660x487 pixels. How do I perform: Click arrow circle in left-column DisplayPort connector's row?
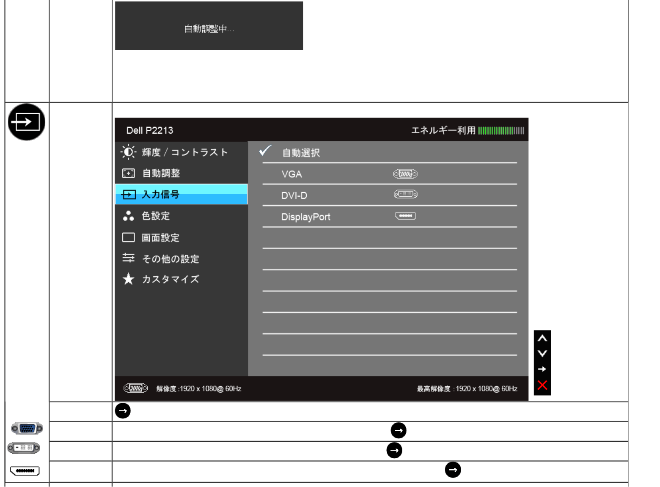[453, 470]
